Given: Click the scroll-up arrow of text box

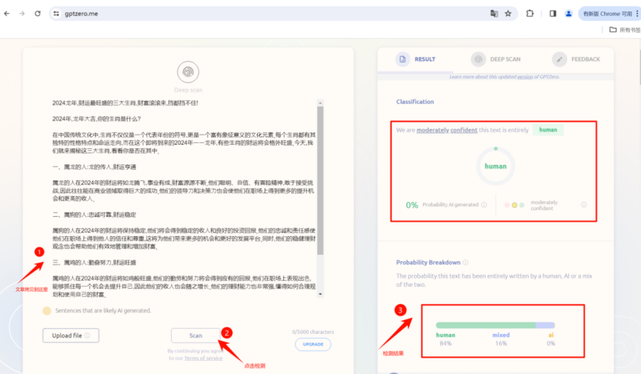Looking at the screenshot, I should (x=321, y=103).
